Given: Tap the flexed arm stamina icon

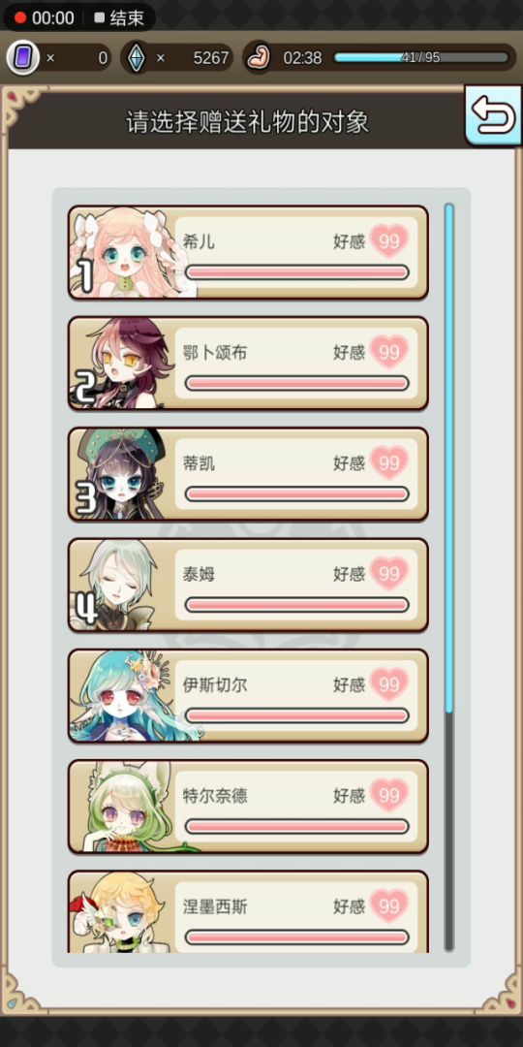Looking at the screenshot, I should pos(258,58).
